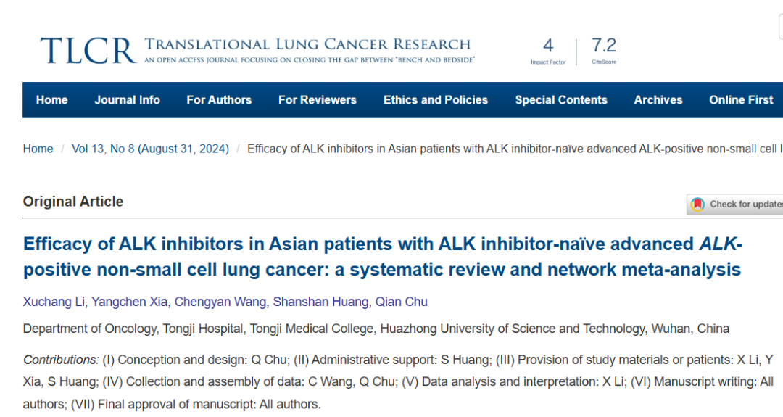Viewport: 783px width, 417px height.
Task: Click the CiteScore 7.2 metric
Action: click(x=603, y=51)
